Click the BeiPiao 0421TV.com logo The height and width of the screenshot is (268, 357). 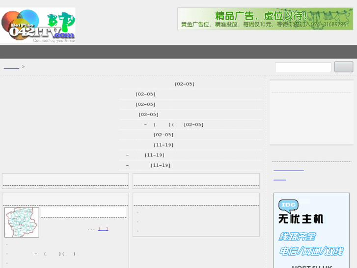(38, 25)
